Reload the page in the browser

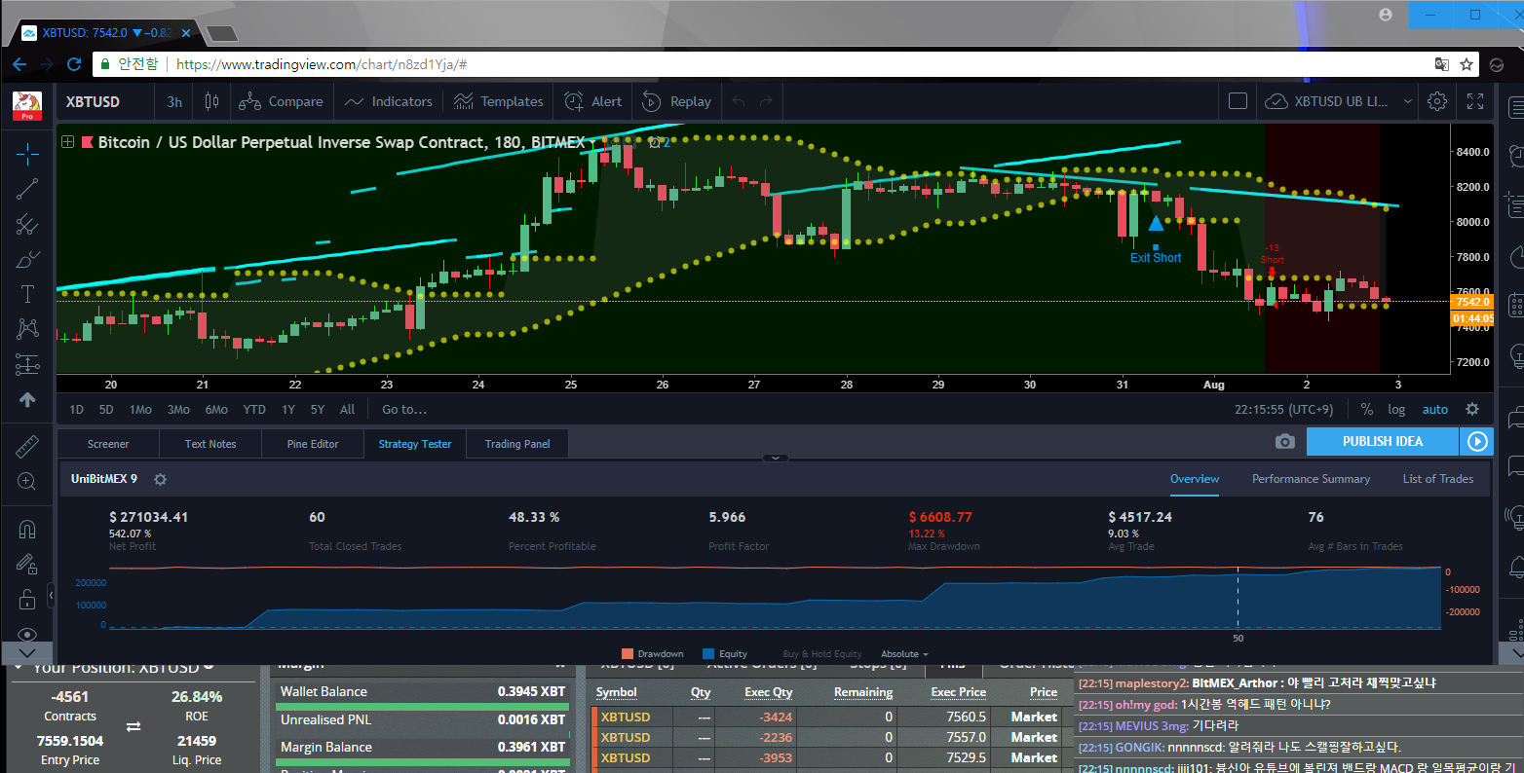click(74, 64)
